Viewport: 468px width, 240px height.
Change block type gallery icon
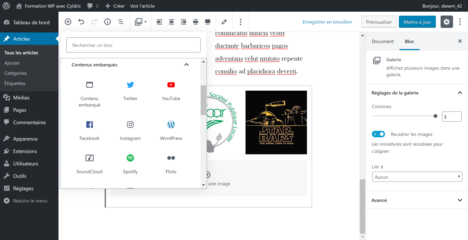pyautogui.click(x=140, y=22)
